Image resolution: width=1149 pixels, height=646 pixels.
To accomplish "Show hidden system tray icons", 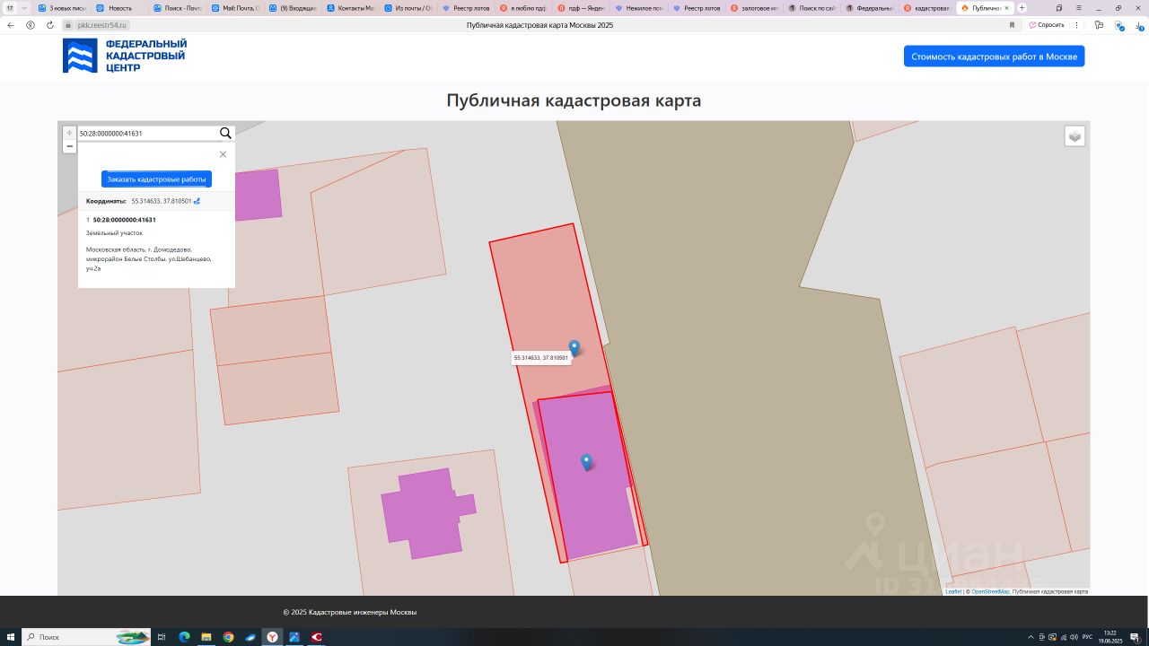I will tap(1031, 637).
